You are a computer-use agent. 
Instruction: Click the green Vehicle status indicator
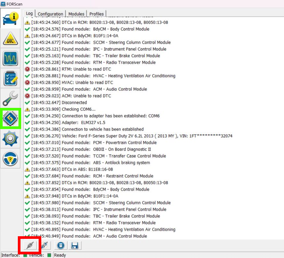(x=49, y=255)
